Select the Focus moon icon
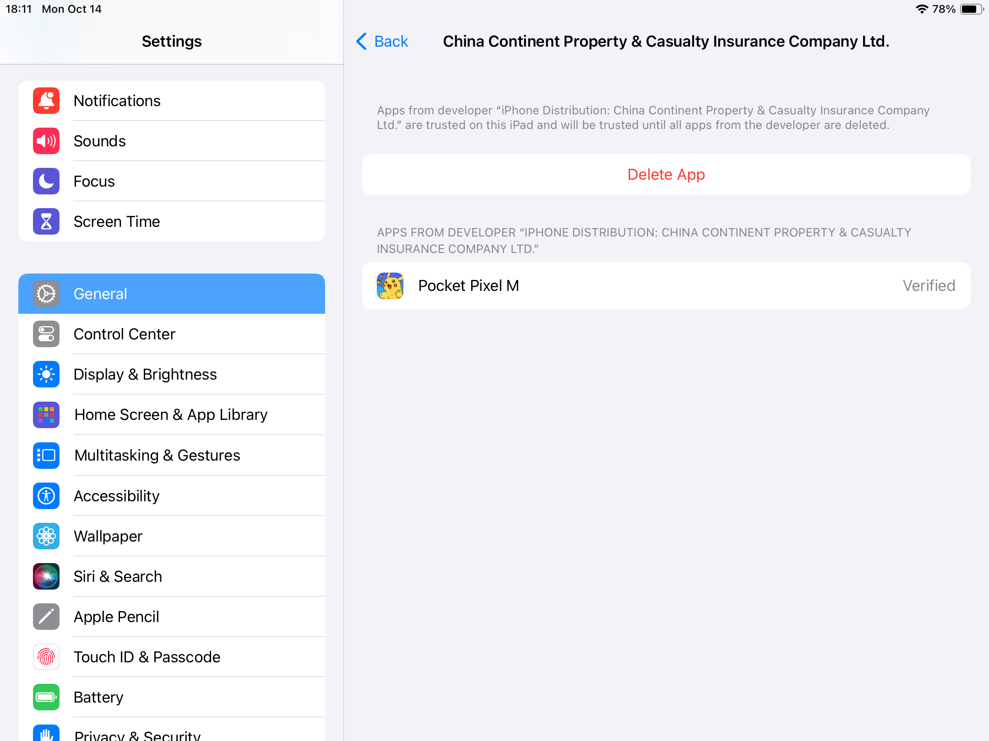 point(46,181)
